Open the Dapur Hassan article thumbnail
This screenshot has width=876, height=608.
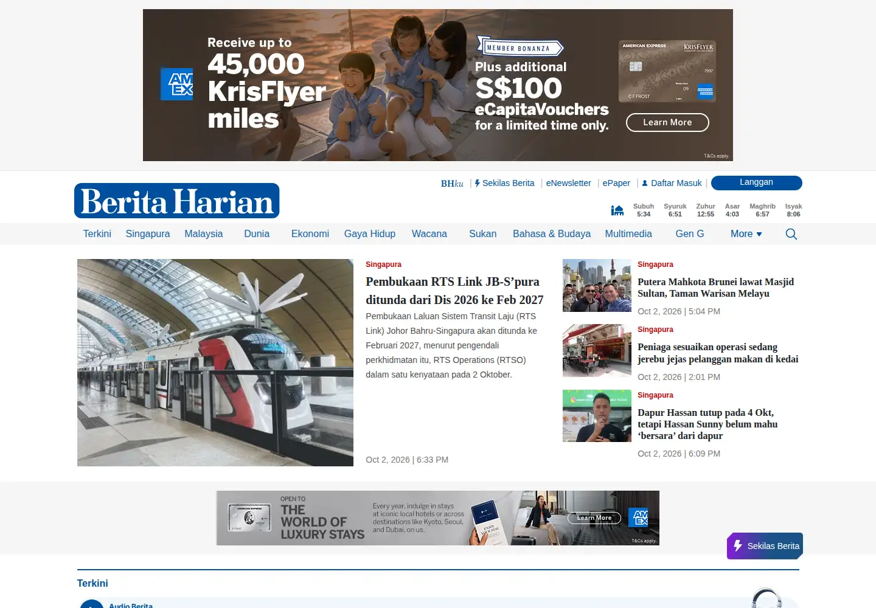coord(597,416)
